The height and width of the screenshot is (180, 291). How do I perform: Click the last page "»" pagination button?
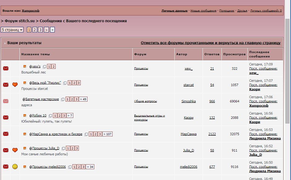pos(52,30)
